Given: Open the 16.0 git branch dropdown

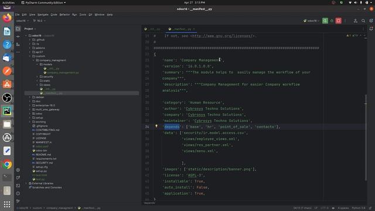Looking at the screenshot, I should 39,21.
